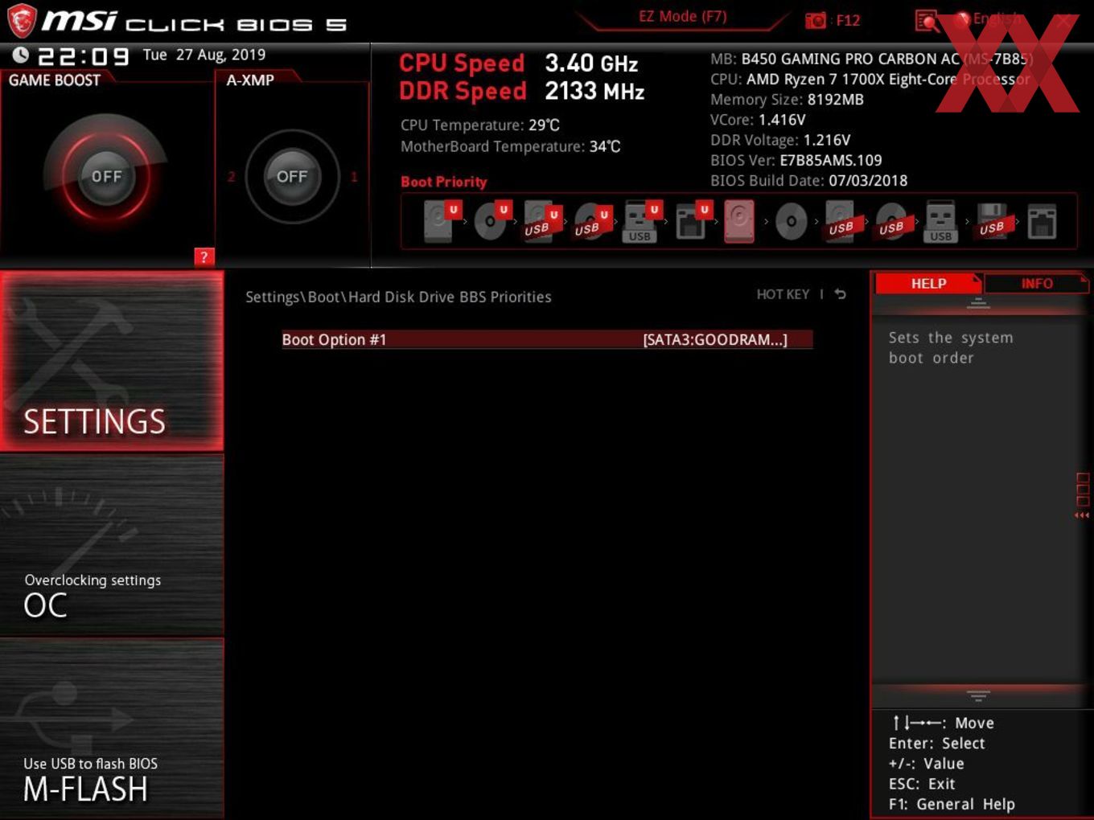This screenshot has width=1094, height=820.
Task: Click the BIOS Ver E7B85AMS.109 entry
Action: (x=796, y=160)
